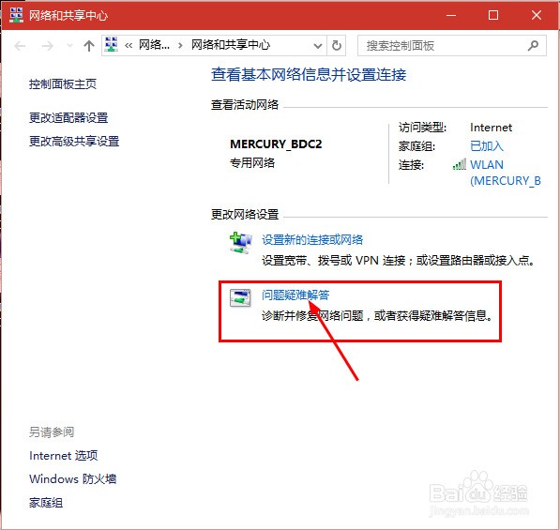Viewport: 560px width, 530px height.
Task: Open the WLAN (MERCURY_B connection link
Action: (506, 173)
